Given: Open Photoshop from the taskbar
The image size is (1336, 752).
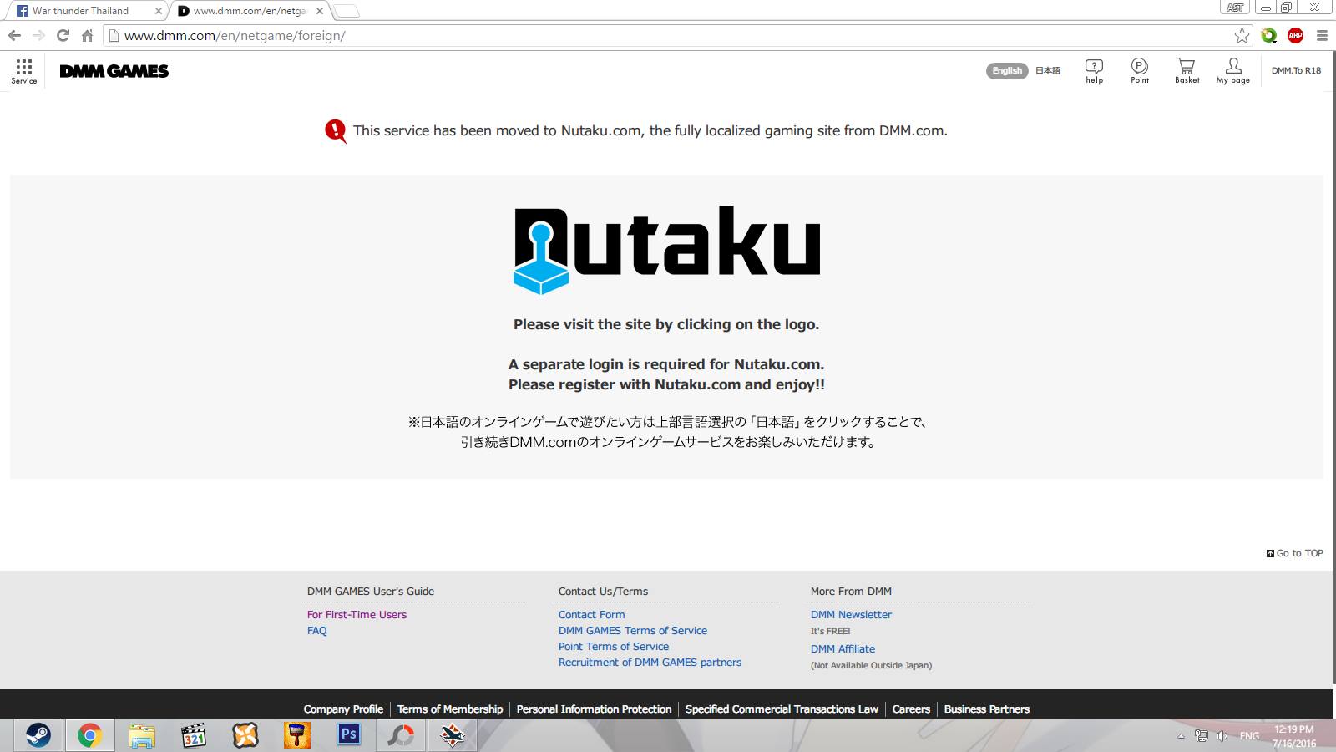Looking at the screenshot, I should click(349, 735).
